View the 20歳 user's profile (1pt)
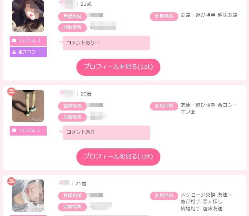The height and width of the screenshot is (216, 249). click(x=118, y=157)
